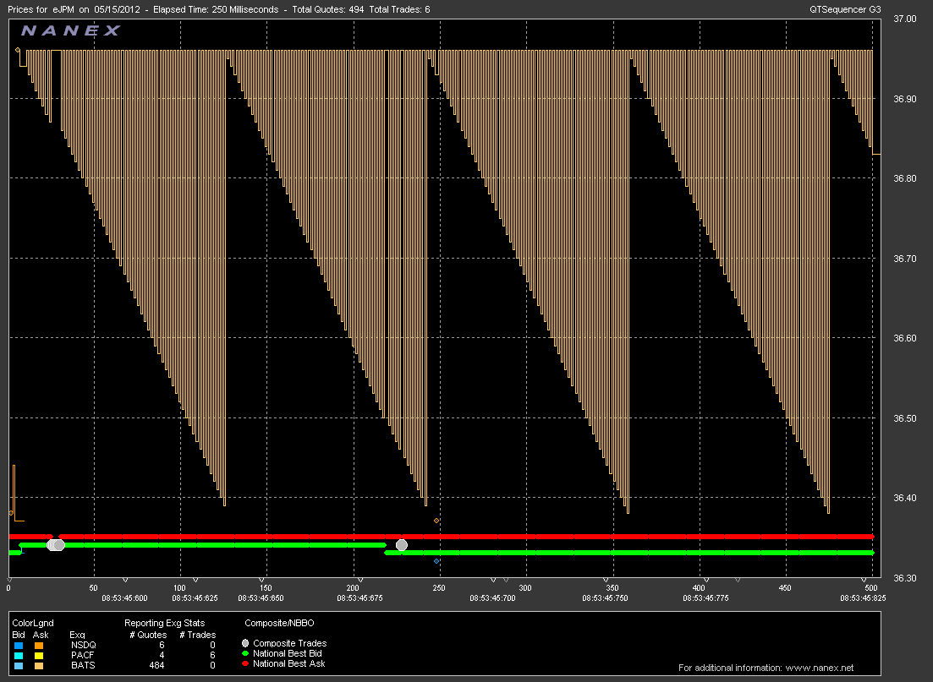Click the x-axis tick label 150

coord(266,588)
